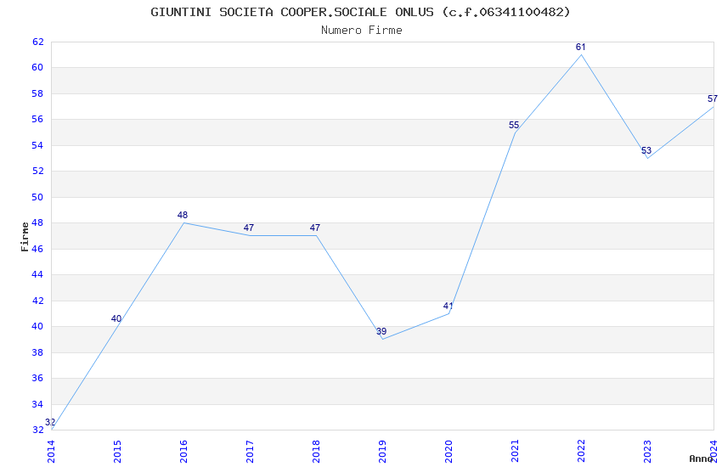Click the data label 55 for 2021
Screen dimensions: 722x467
(x=514, y=125)
